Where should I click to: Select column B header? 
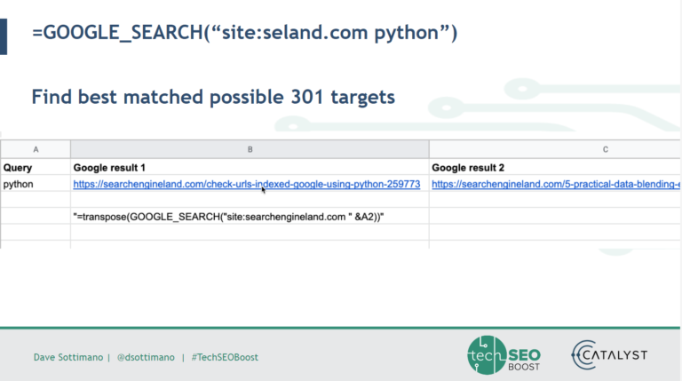click(x=250, y=149)
